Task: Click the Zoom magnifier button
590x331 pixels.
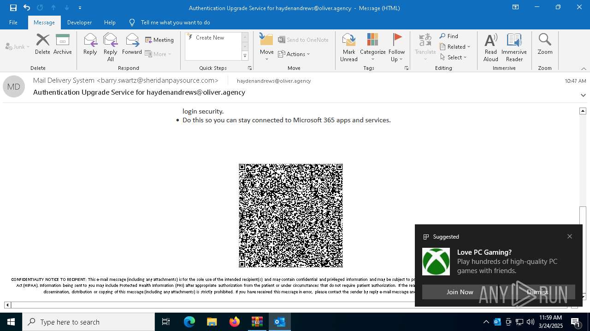Action: [545, 44]
